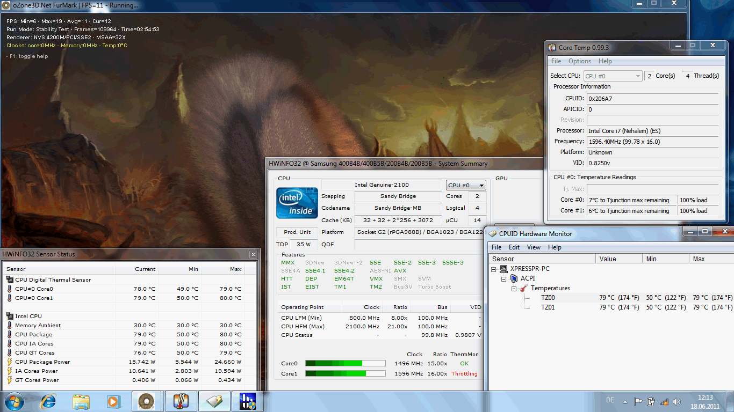Open Windows Media Player from the taskbar
The height and width of the screenshot is (412, 734).
[x=113, y=401]
